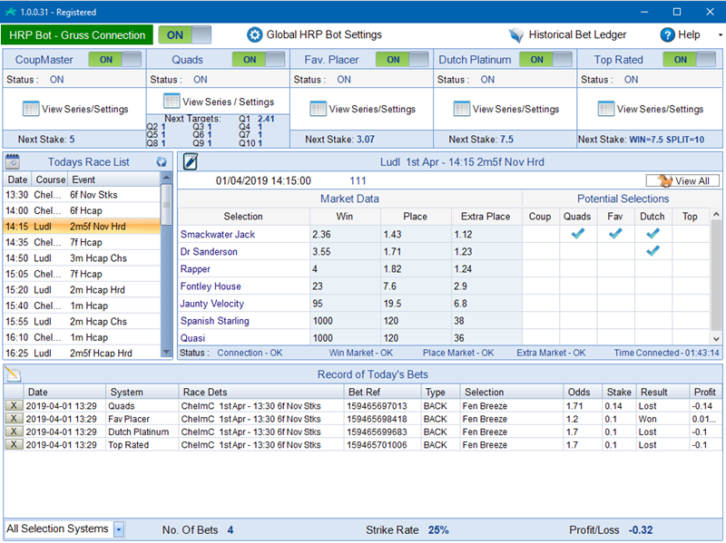The image size is (726, 543).
Task: Click race list scrollbar down arrow
Action: click(166, 353)
